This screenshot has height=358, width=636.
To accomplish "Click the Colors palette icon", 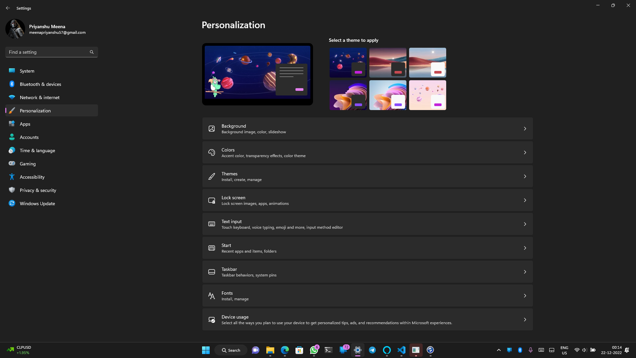I will point(212,152).
